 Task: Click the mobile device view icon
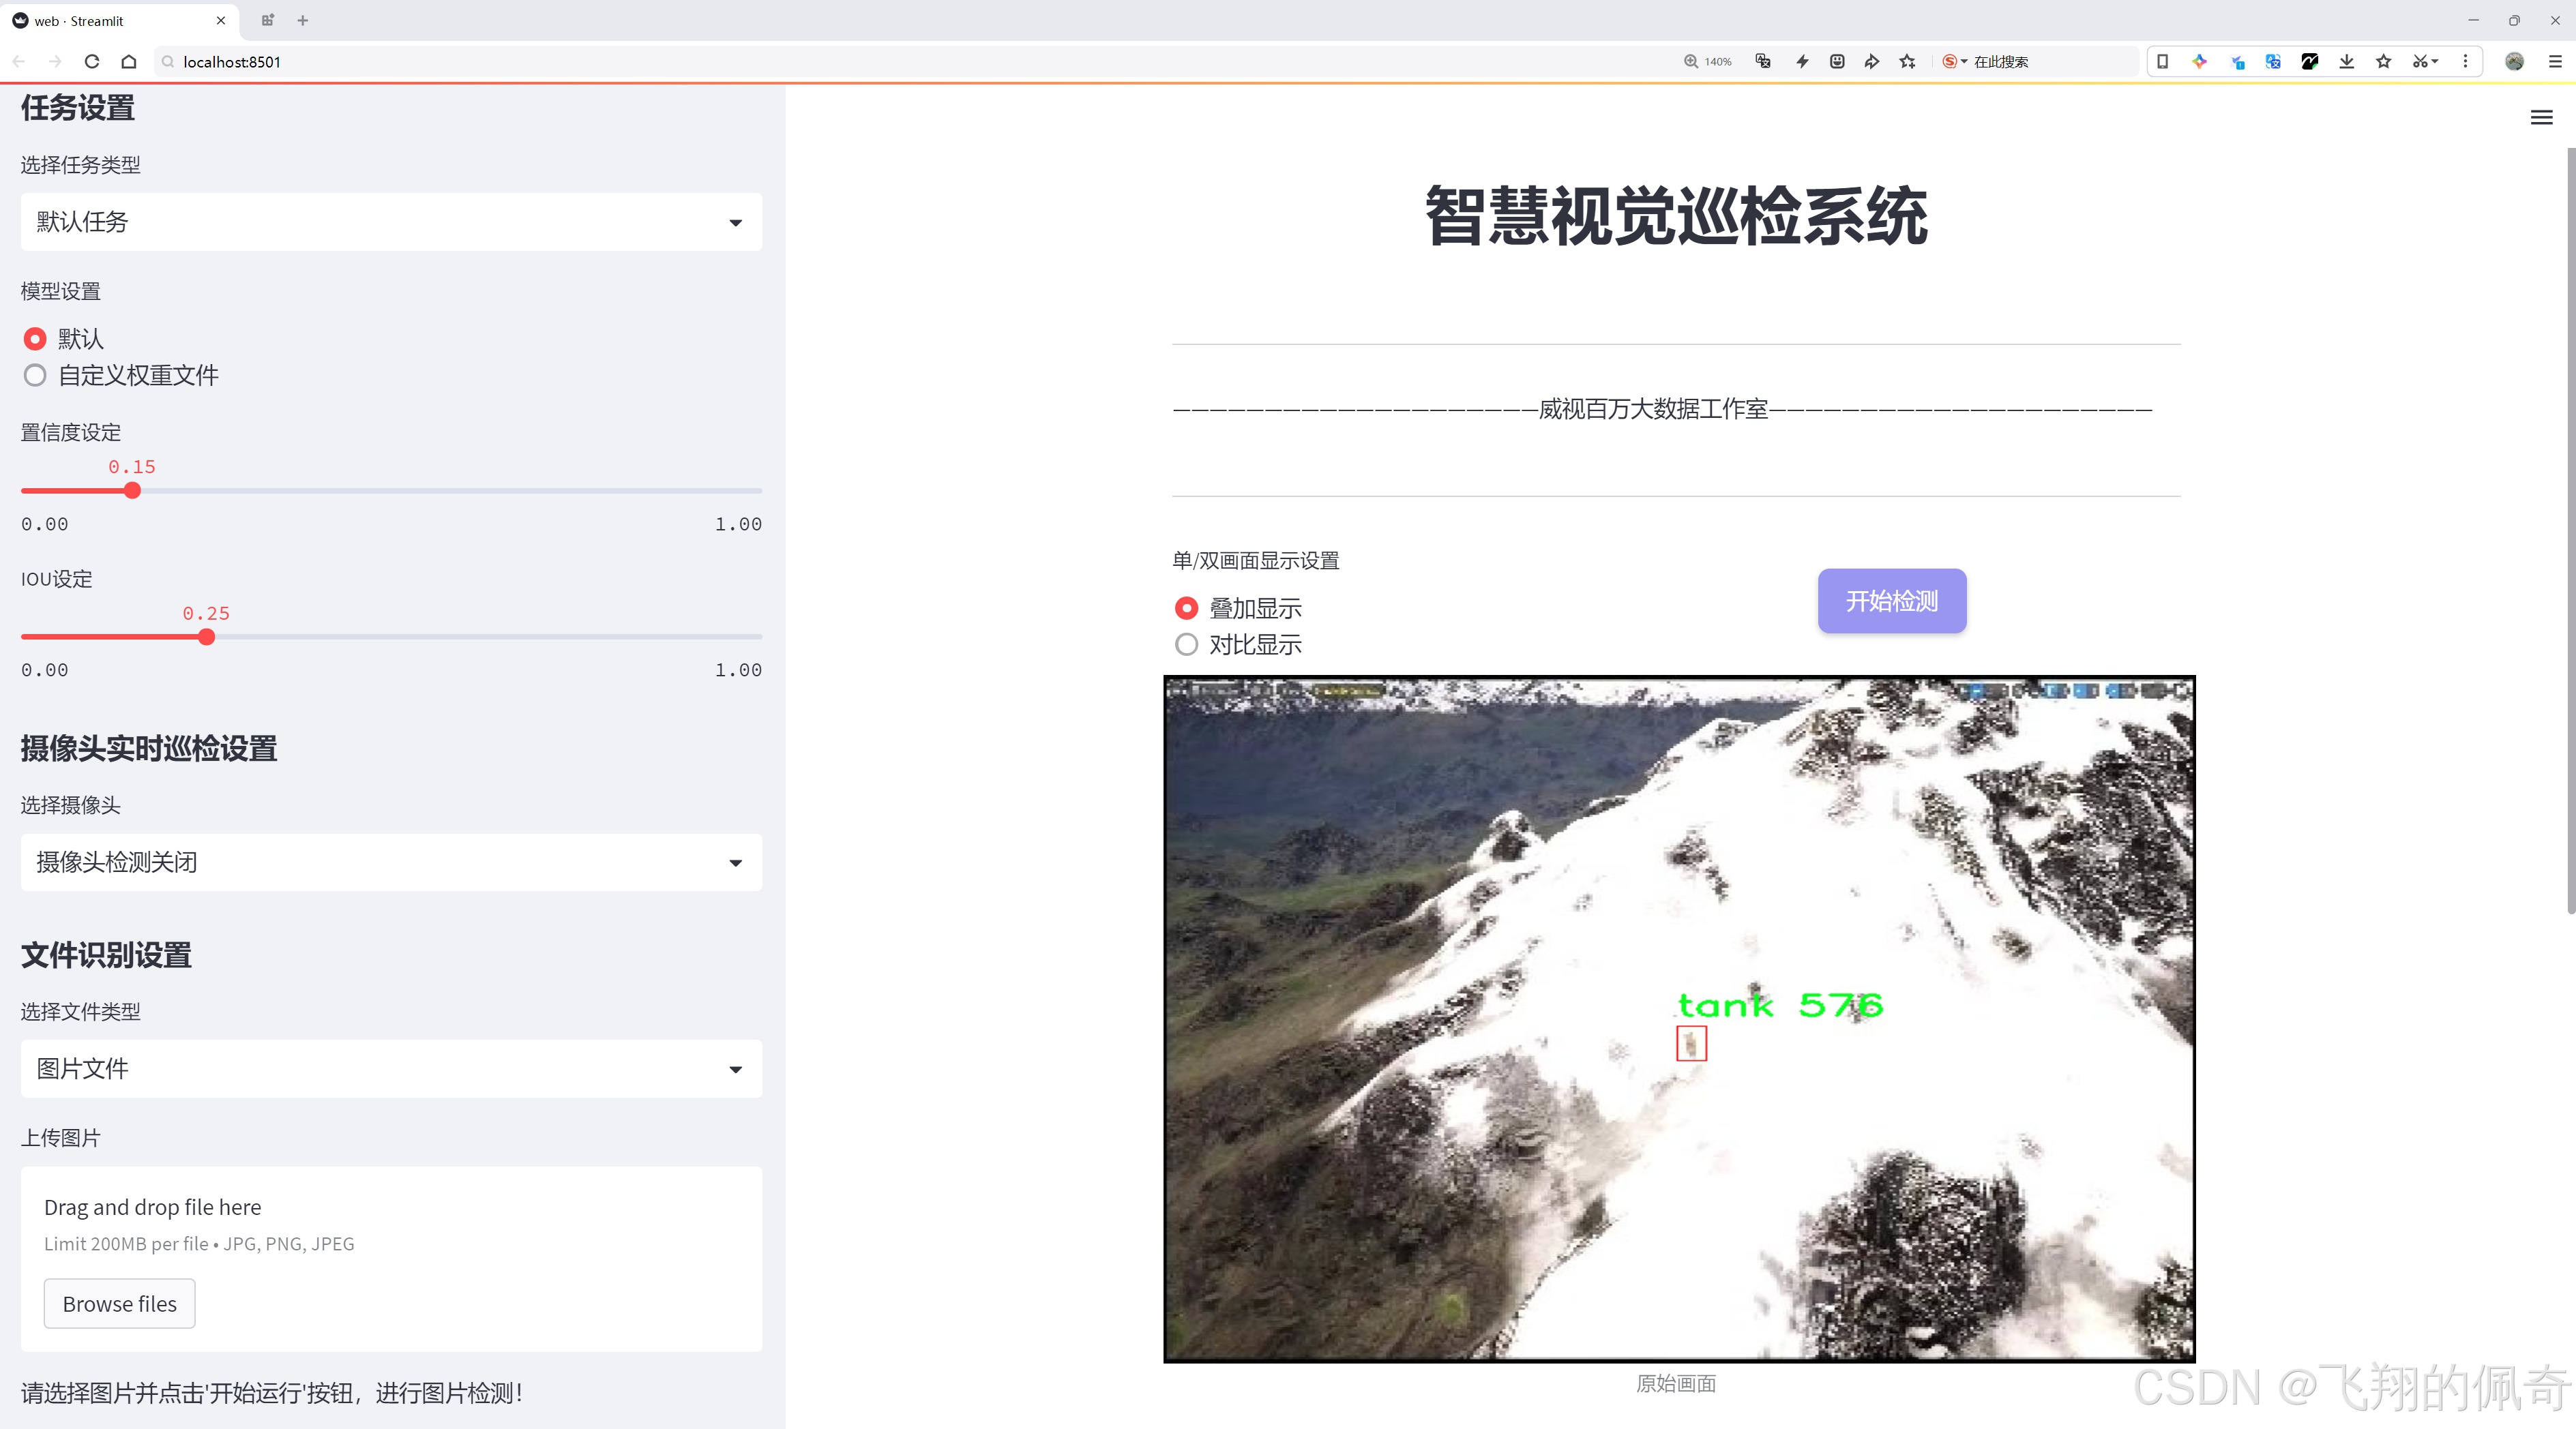(x=2162, y=62)
